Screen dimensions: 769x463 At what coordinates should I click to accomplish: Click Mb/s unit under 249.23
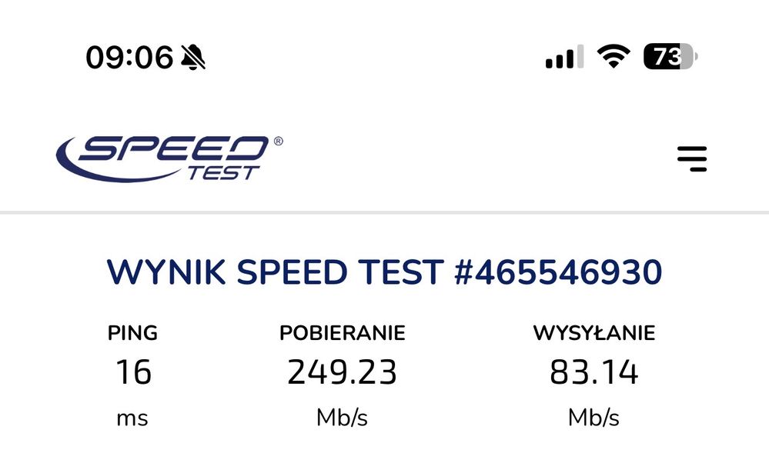click(342, 418)
